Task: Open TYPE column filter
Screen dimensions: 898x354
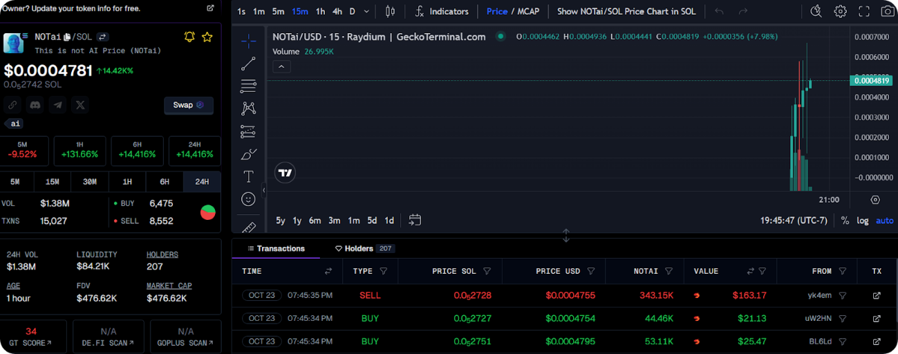Action: [384, 272]
